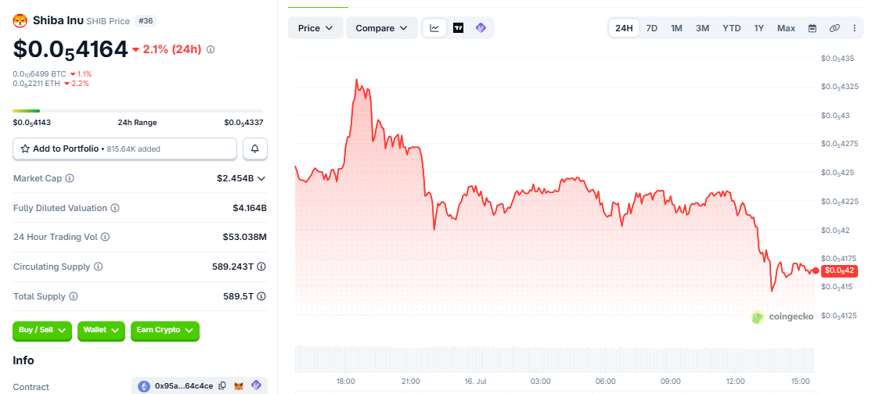Open Market Cap info tooltip icon
Viewport: 872px width, 394px height.
click(70, 178)
